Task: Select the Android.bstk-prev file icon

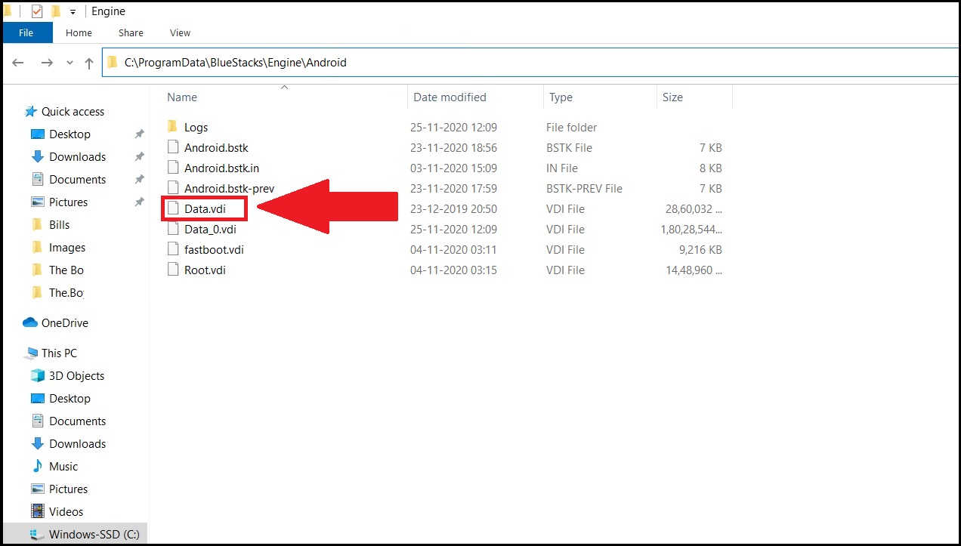Action: (x=173, y=188)
